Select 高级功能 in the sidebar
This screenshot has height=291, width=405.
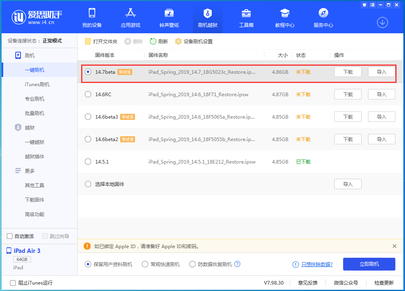pyautogui.click(x=35, y=214)
